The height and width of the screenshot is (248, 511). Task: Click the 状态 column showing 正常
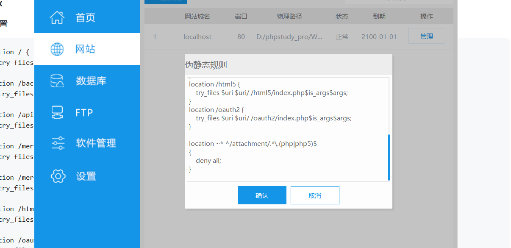tap(342, 36)
